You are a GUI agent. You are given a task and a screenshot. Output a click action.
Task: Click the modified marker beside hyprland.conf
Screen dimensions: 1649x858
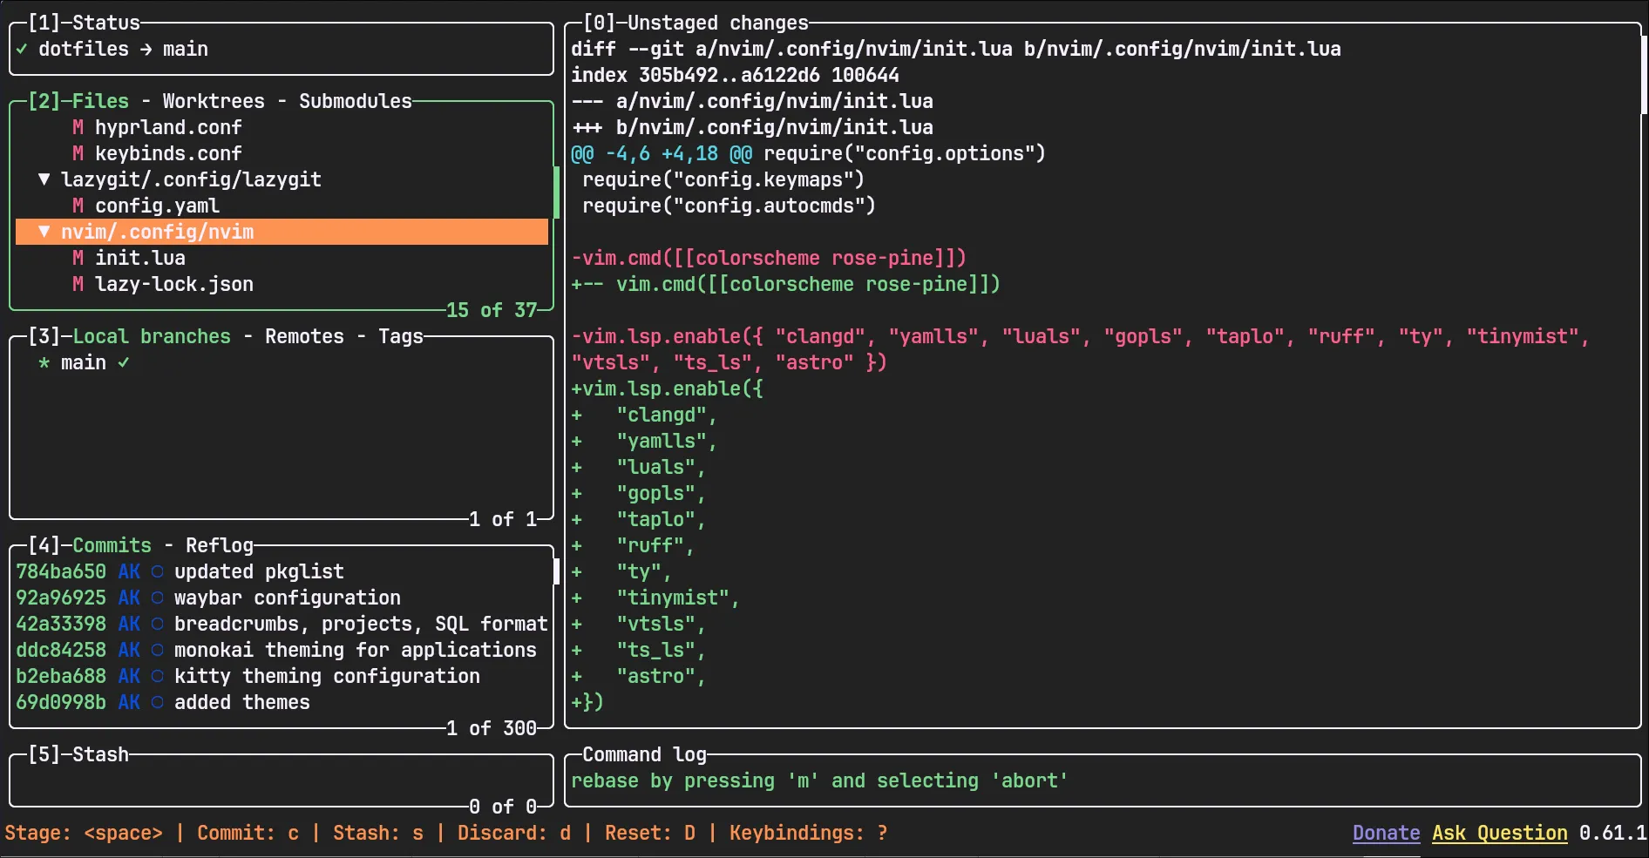[x=78, y=127]
